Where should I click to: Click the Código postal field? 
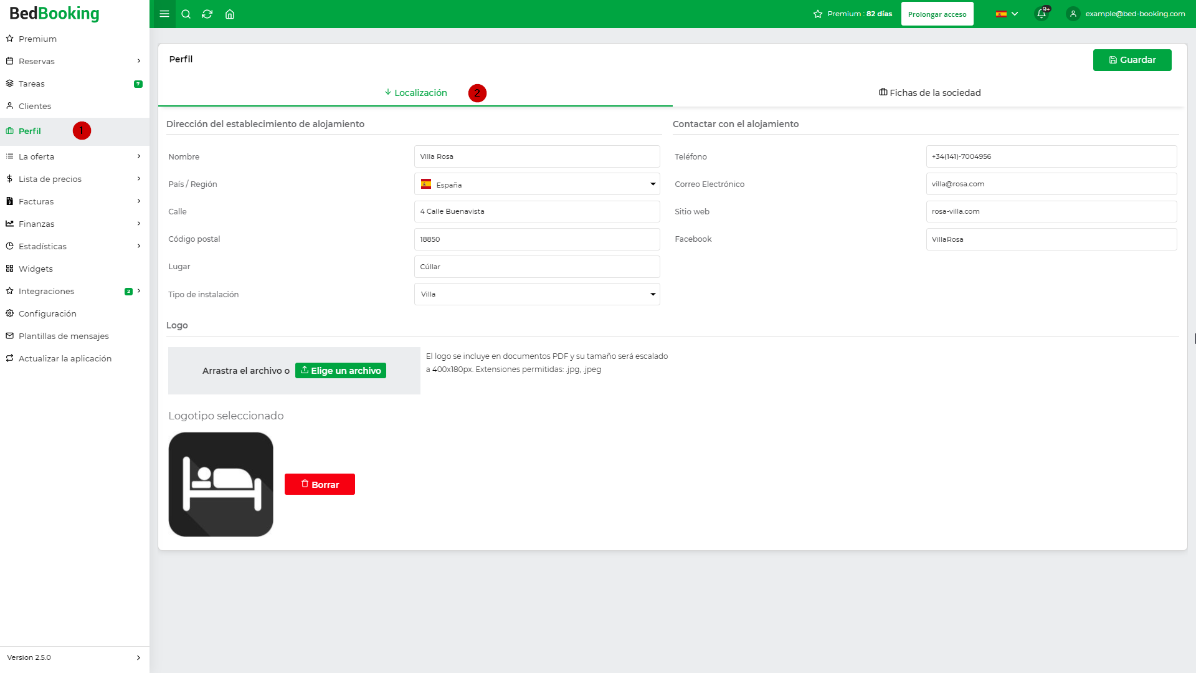coord(537,239)
